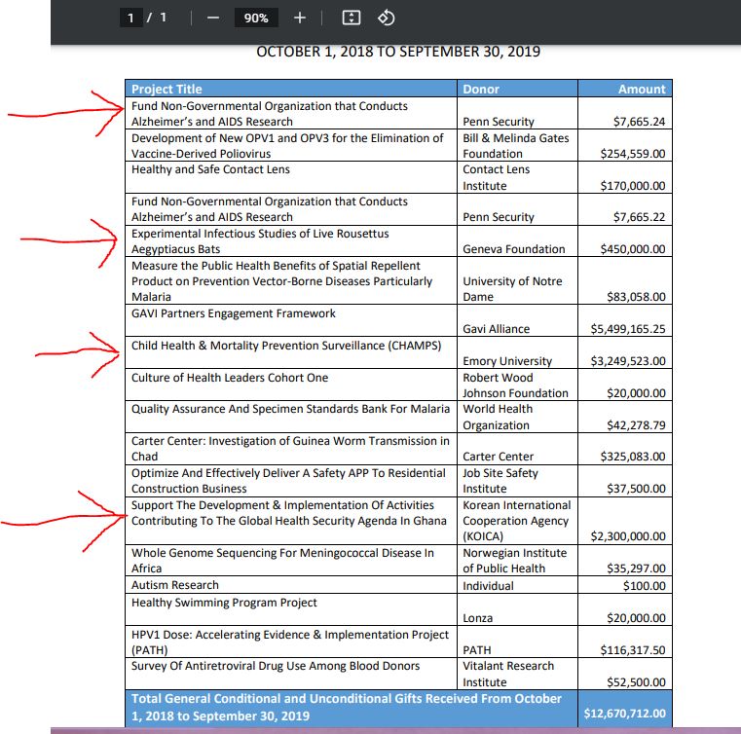Click the 'Donor' column header
This screenshot has height=734, width=741.
coord(481,90)
